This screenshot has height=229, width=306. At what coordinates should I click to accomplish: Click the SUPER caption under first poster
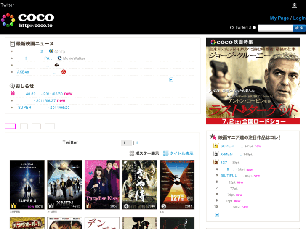pyautogui.click(x=15, y=211)
